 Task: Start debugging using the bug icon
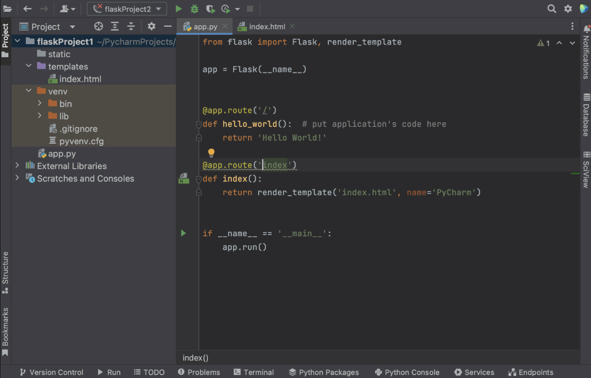[x=194, y=9]
